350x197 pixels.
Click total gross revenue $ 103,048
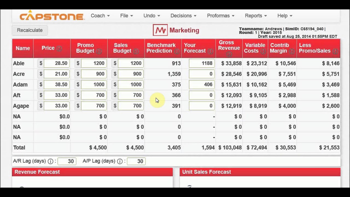pos(230,148)
